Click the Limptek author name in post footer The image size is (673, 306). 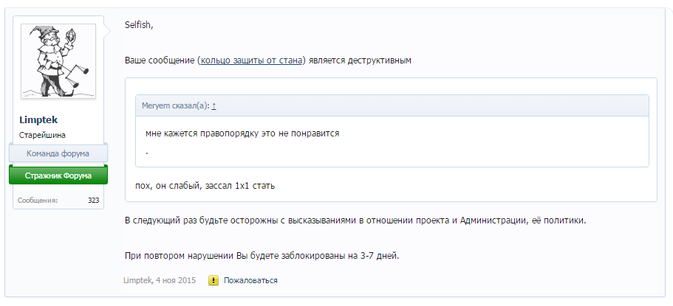click(x=137, y=280)
